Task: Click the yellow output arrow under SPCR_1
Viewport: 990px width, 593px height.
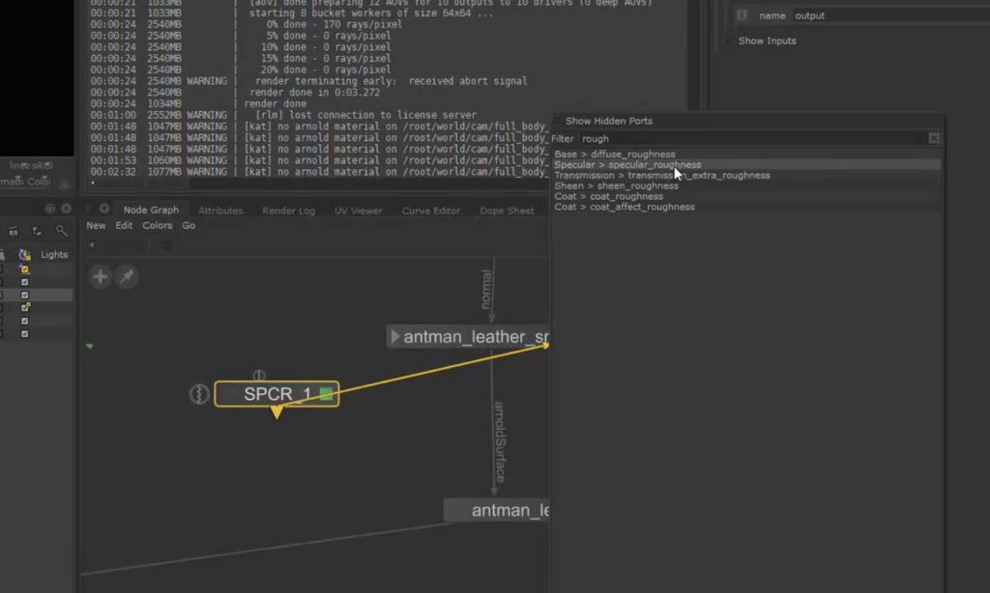Action: coord(277,412)
